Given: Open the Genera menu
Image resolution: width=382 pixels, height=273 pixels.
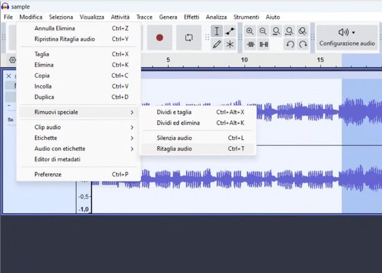Looking at the screenshot, I should [168, 17].
